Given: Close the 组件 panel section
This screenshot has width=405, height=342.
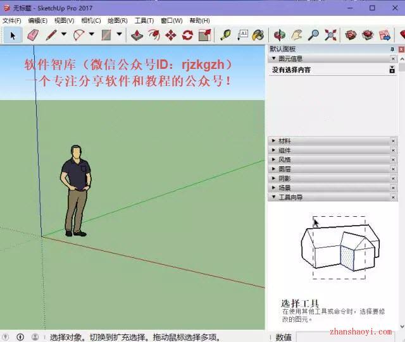Looking at the screenshot, I should [393, 150].
